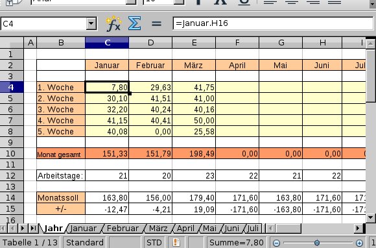Click the zoom in plus icon

click(359, 243)
